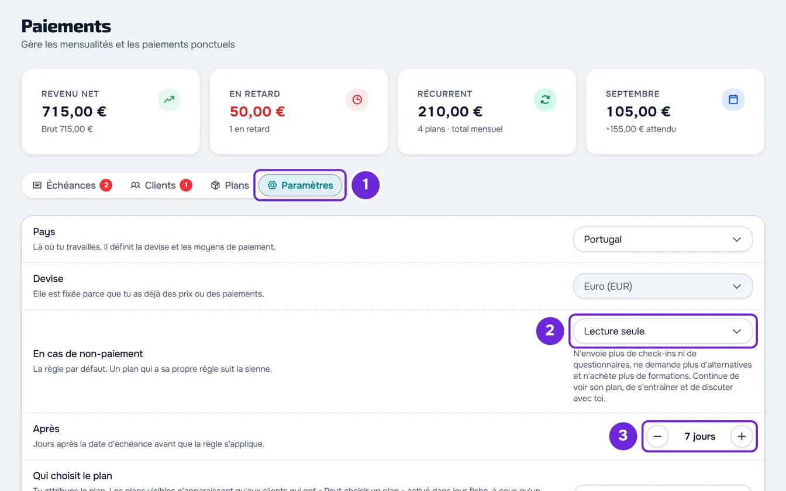Screen dimensions: 786x491
Task: Click the En cas de non-paiement label
Action: (x=88, y=354)
